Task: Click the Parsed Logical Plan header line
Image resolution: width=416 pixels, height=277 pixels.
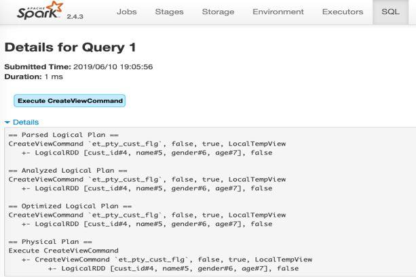Action: coord(63,135)
